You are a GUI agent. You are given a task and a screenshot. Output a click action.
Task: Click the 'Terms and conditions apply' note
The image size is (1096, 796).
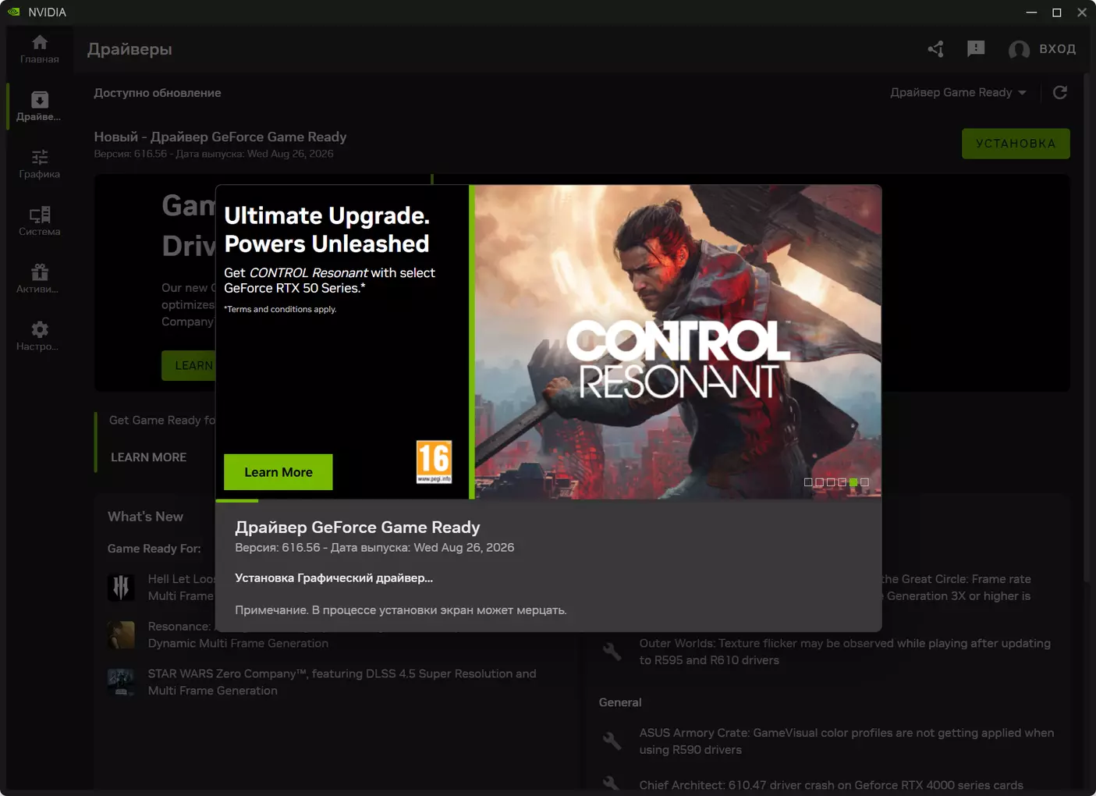(280, 309)
